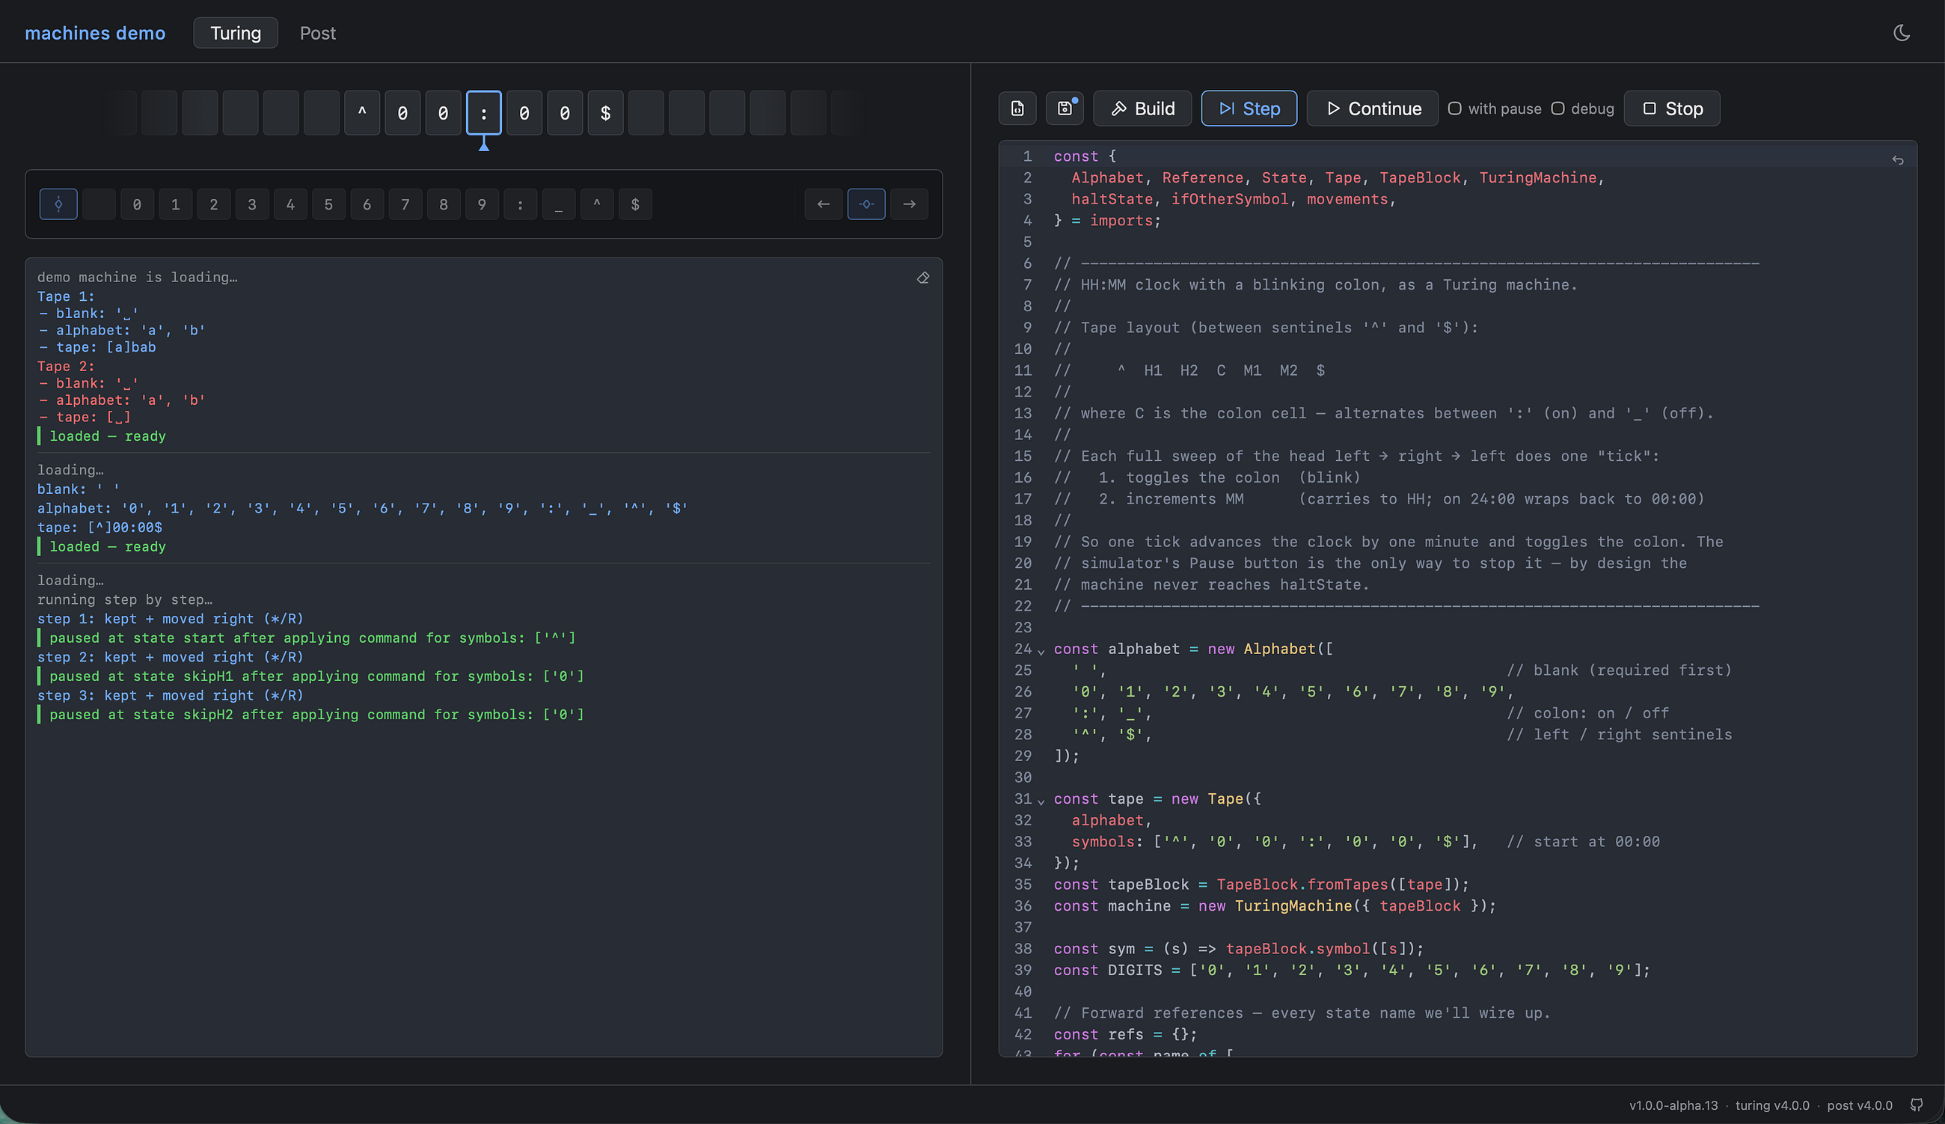Choose symbol 8 in the symbol palette
The height and width of the screenshot is (1124, 1945).
[444, 204]
